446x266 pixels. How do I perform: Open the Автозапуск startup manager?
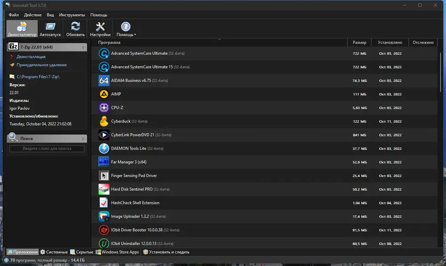[x=50, y=29]
